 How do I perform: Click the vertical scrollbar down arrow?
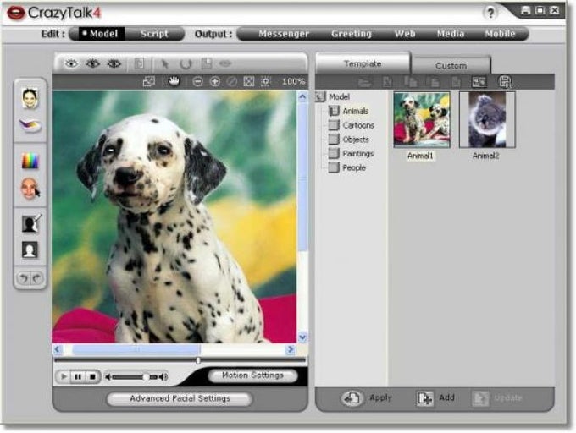point(302,337)
